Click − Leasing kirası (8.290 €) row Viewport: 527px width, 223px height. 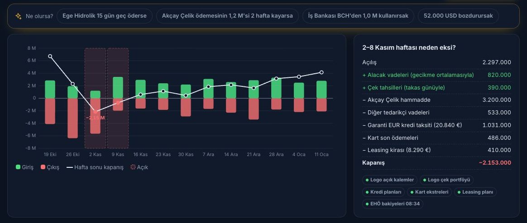[436, 150]
